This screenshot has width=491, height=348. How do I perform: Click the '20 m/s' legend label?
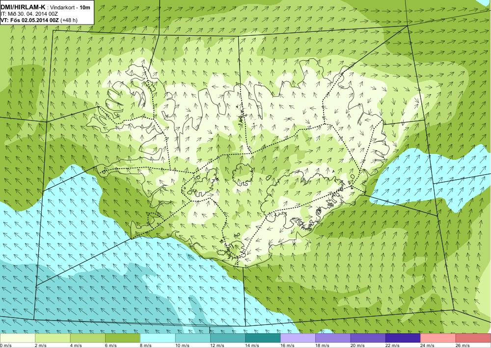[x=357, y=346]
